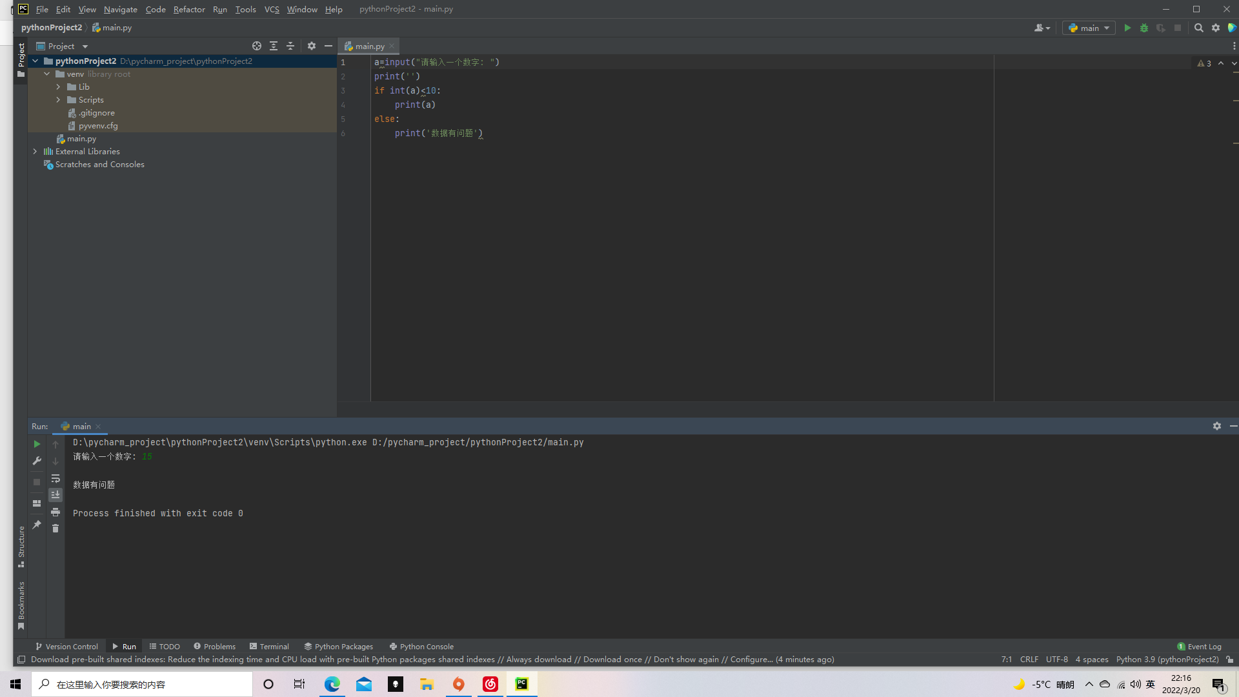
Task: Click the trash icon to clear console output
Action: coord(55,529)
